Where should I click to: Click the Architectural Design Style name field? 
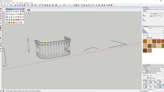(156, 69)
